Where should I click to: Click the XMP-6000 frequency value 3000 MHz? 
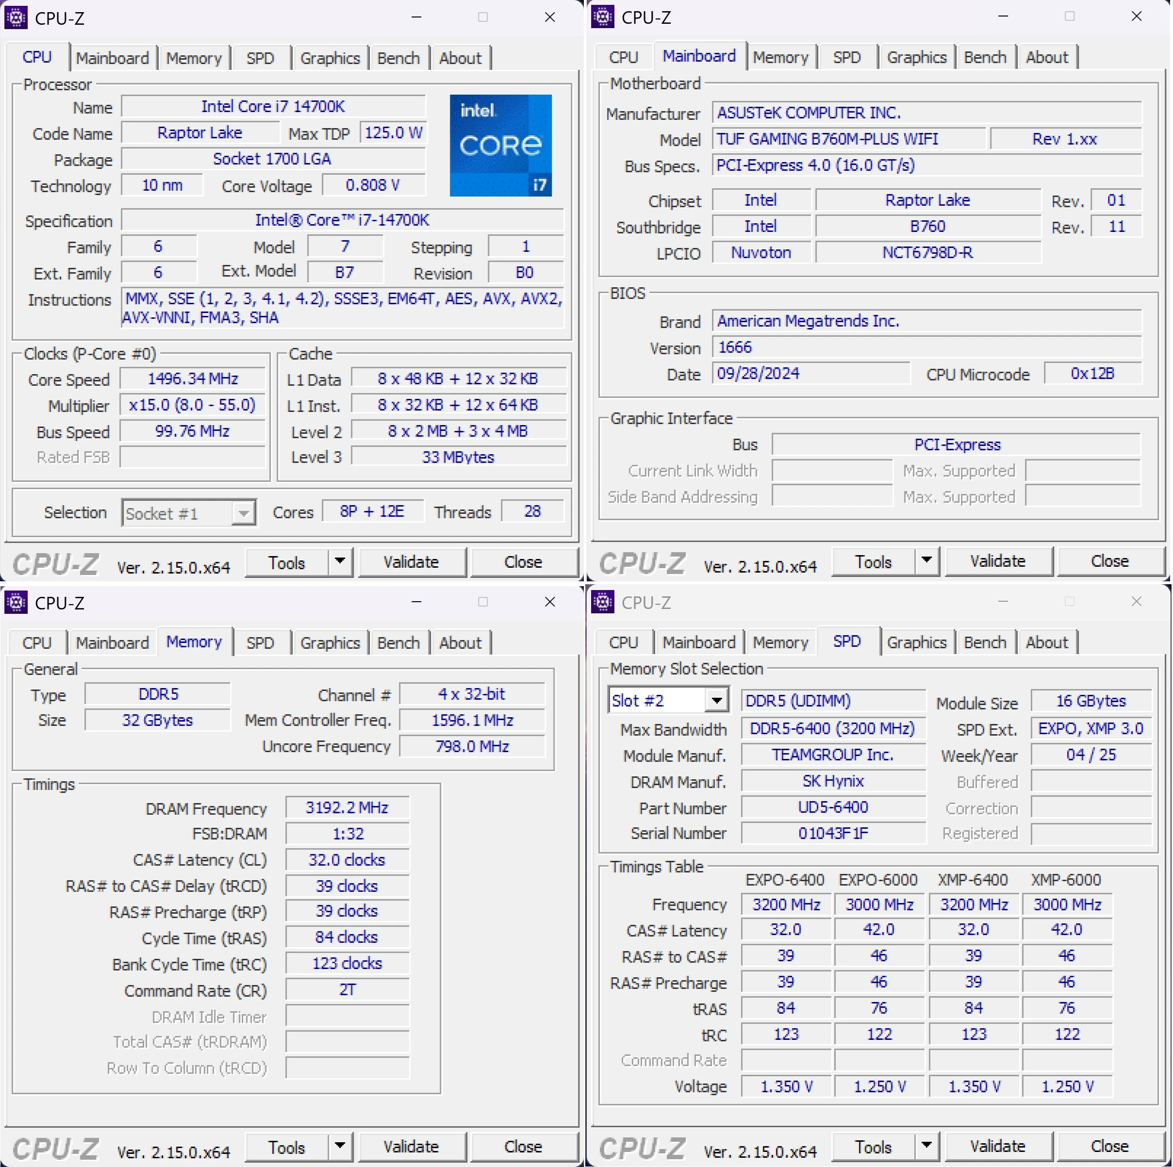pos(1067,904)
